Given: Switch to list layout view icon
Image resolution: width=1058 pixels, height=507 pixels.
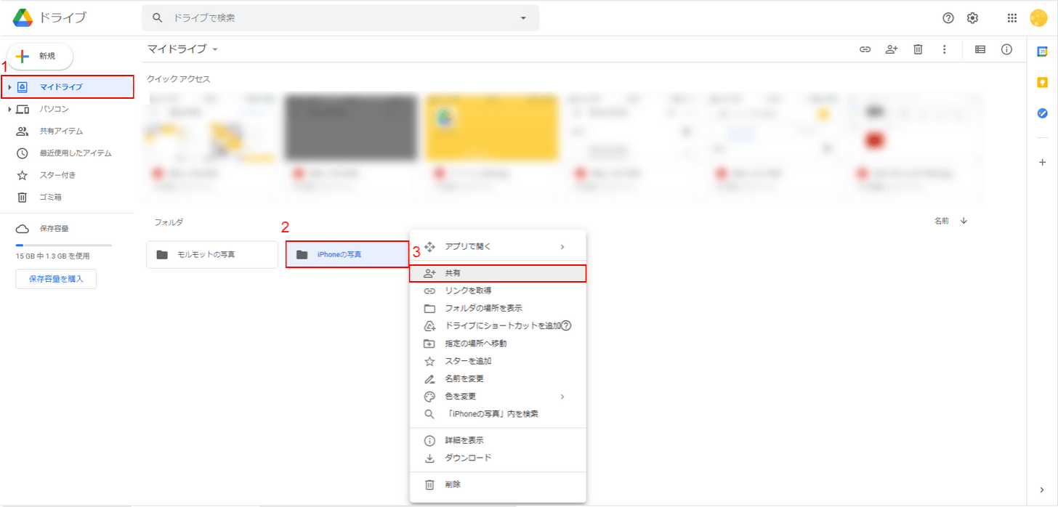Looking at the screenshot, I should click(980, 49).
